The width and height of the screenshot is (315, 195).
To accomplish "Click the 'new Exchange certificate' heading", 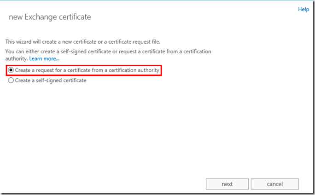I will tap(50, 17).
